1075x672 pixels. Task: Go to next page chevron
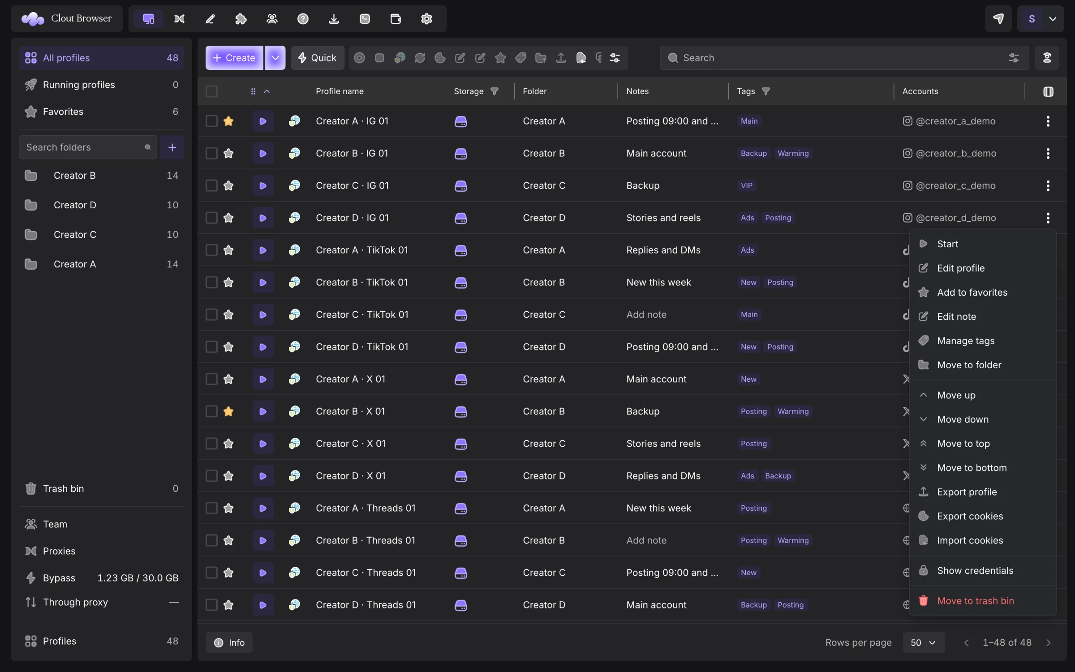click(1048, 642)
